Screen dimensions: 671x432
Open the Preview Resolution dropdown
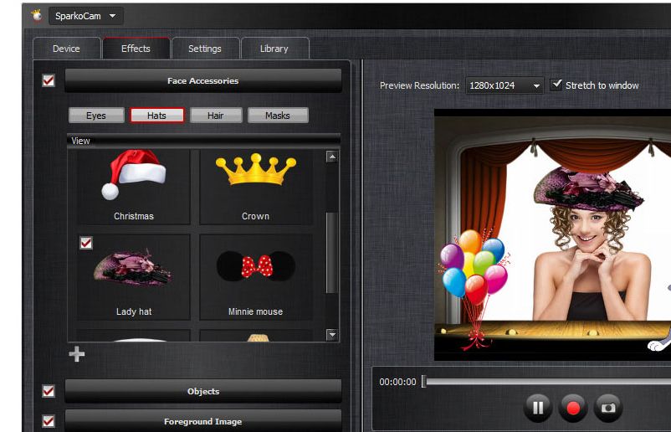click(x=505, y=85)
